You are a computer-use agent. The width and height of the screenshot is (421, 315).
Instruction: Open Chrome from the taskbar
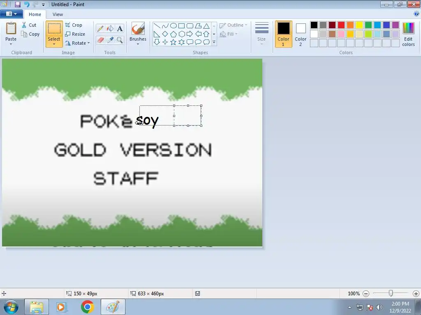pyautogui.click(x=87, y=307)
